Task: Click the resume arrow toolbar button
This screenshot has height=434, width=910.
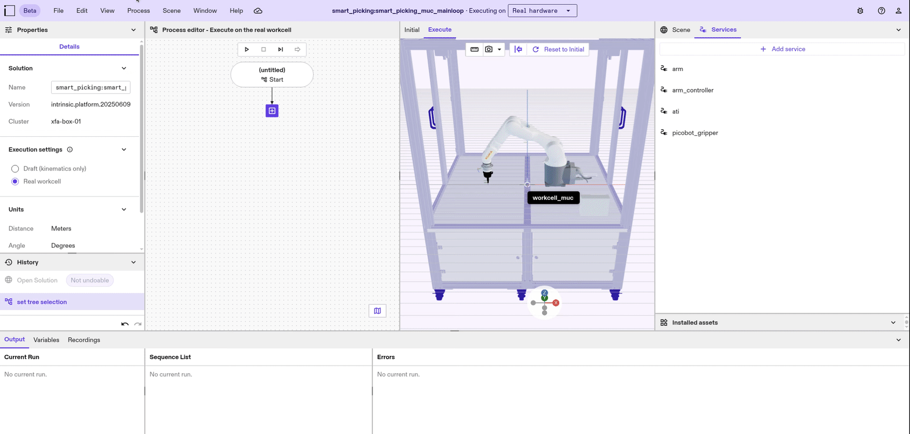Action: coord(297,50)
